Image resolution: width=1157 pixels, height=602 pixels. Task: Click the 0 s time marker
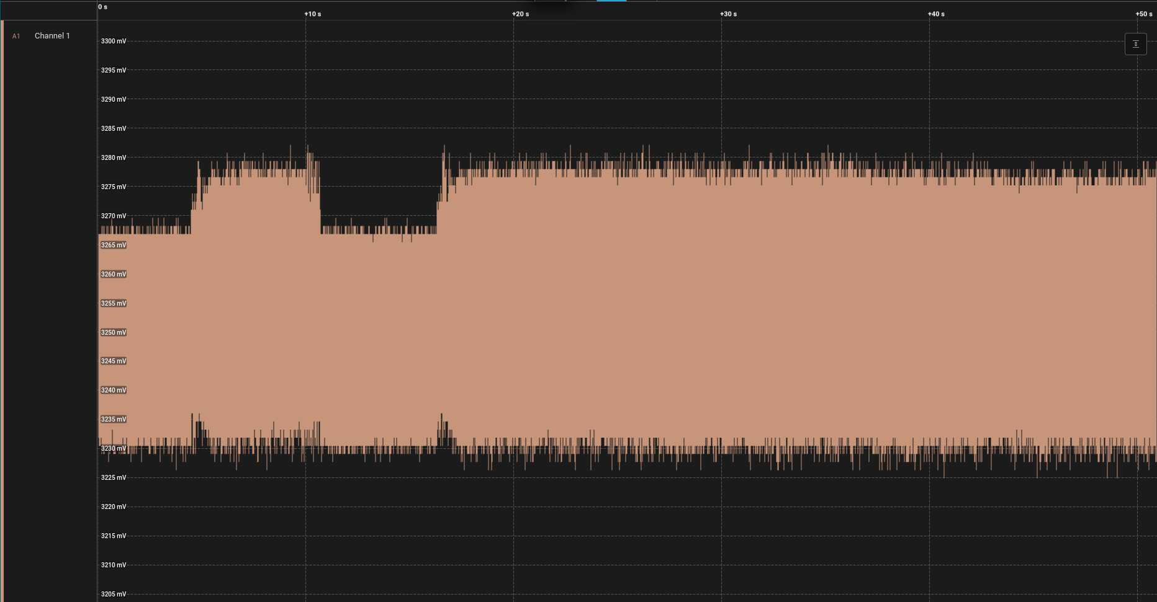point(102,7)
